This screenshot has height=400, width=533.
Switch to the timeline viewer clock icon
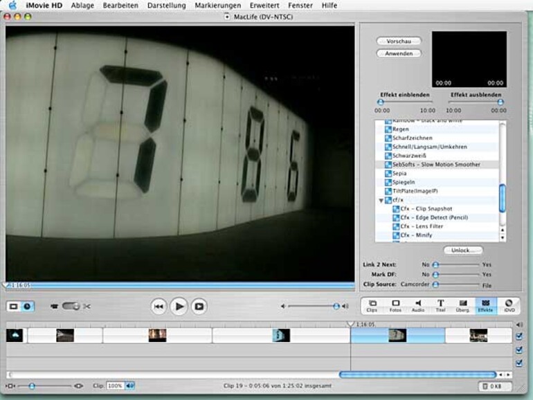point(27,307)
